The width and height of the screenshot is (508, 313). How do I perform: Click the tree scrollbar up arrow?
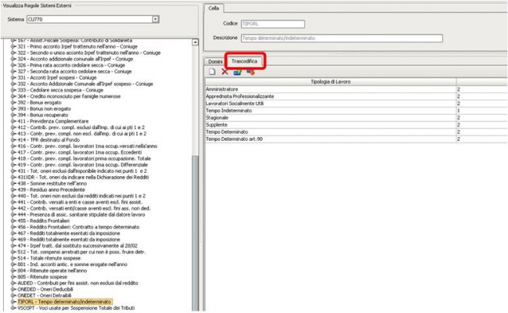click(195, 42)
